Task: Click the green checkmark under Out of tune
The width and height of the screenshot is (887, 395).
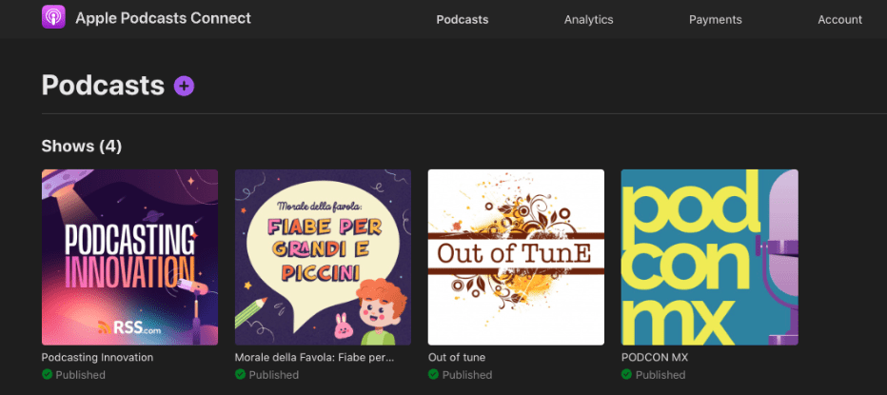Action: 433,374
